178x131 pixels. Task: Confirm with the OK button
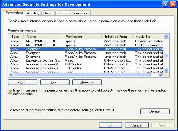tap(110, 125)
